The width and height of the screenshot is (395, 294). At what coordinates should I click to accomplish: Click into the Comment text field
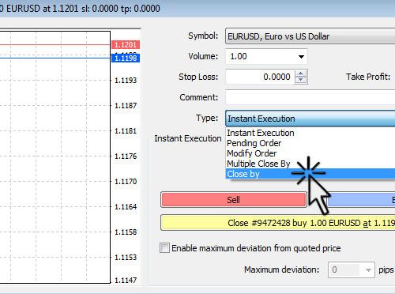310,97
